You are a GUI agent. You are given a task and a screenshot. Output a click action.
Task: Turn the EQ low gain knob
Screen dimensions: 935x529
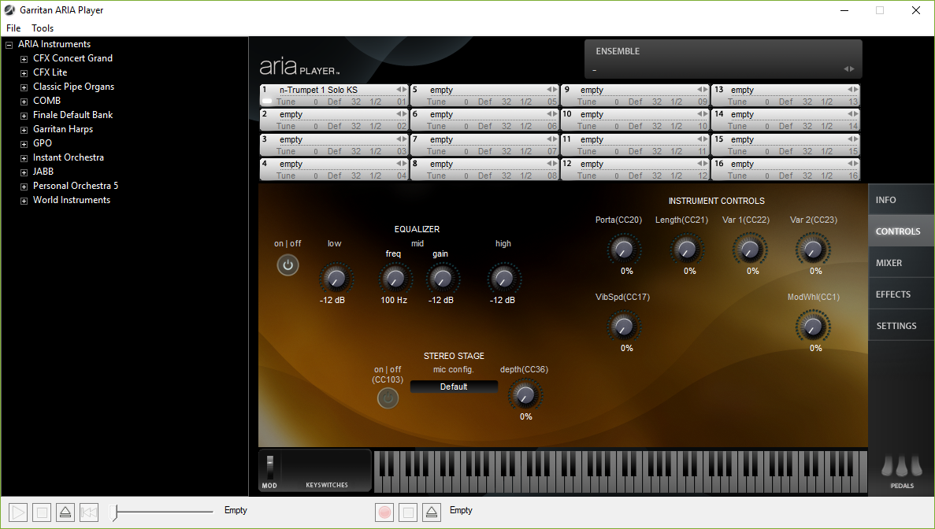click(x=336, y=278)
